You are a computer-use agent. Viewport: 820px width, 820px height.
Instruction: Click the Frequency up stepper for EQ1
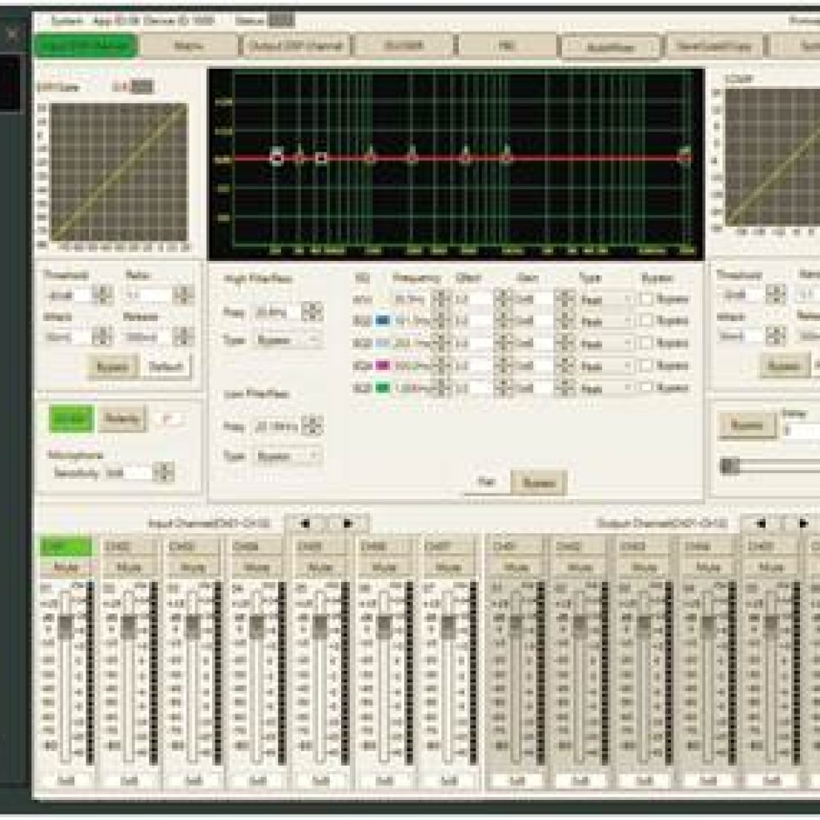(441, 294)
